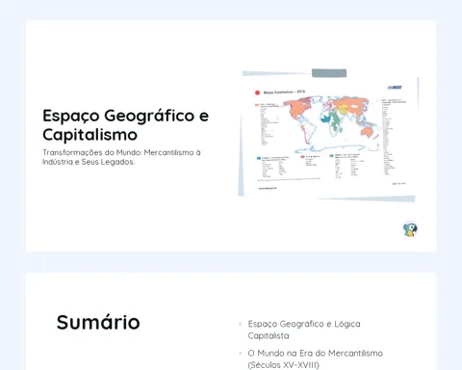This screenshot has width=462, height=370.
Task: Select the title 'Espaço Geográfico e Capitalismo'
Action: pyautogui.click(x=125, y=125)
